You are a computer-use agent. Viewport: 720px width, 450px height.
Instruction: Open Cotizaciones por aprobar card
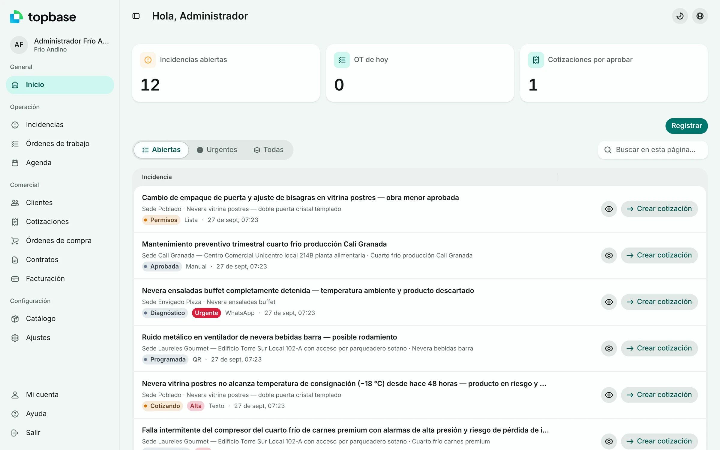point(614,73)
